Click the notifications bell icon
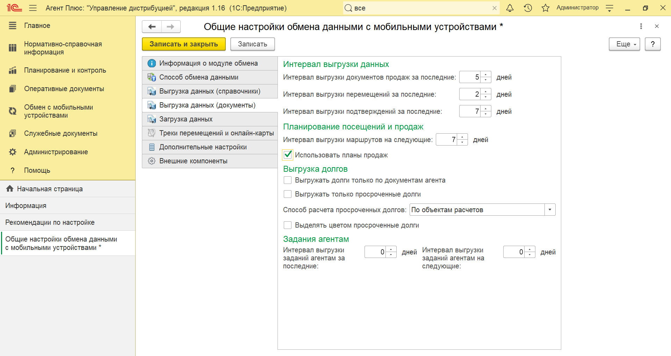 click(x=510, y=8)
